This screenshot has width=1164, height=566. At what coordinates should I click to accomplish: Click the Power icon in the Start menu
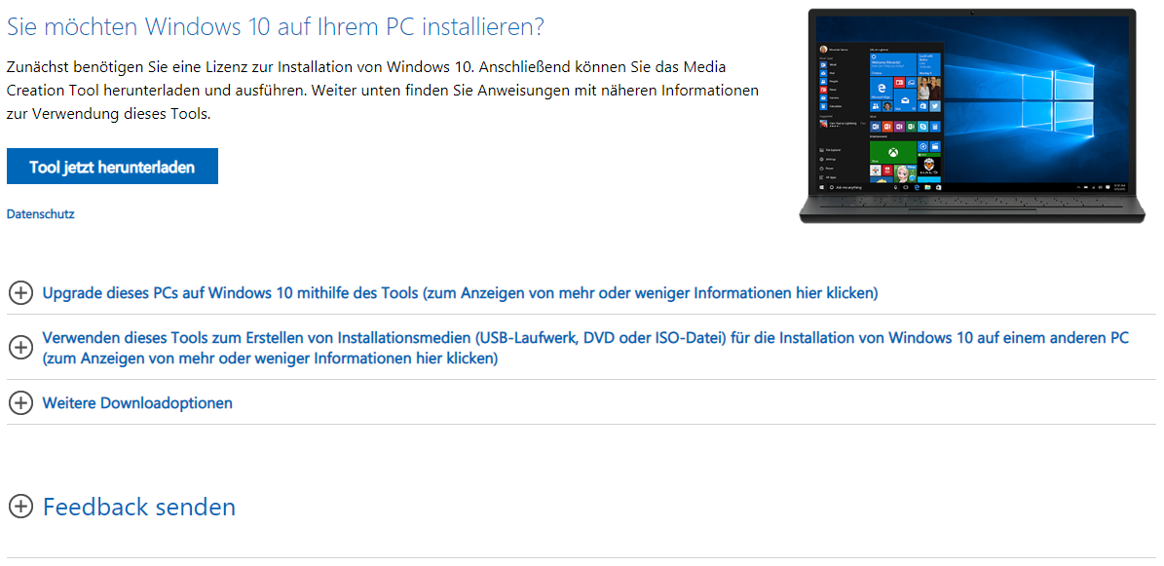(x=823, y=169)
